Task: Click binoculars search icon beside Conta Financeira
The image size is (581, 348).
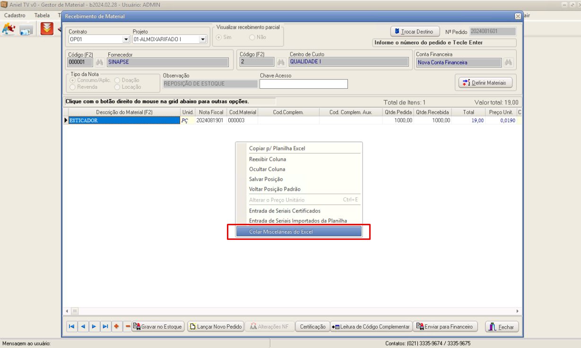Action: (x=508, y=62)
